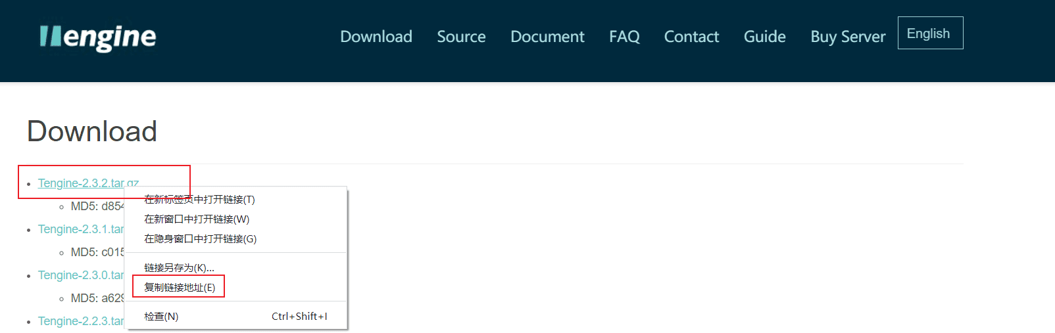Viewport: 1055px width, 333px height.
Task: Select 复制链接地址(E) to copy link
Action: pyautogui.click(x=237, y=288)
